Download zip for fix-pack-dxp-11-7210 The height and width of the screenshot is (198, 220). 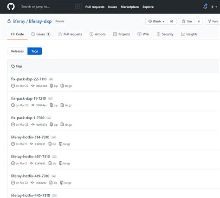pos(54,105)
